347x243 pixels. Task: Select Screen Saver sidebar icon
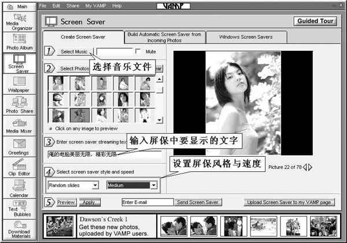point(19,64)
